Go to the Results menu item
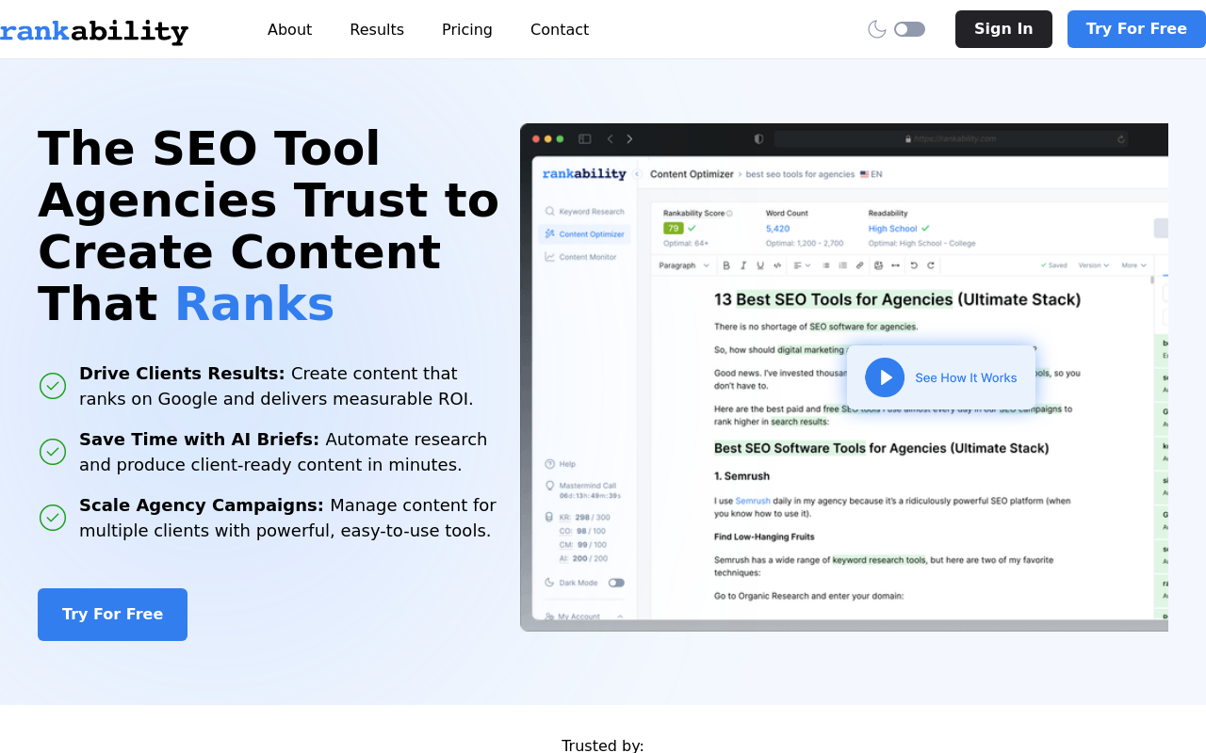The image size is (1206, 753). pos(377,29)
